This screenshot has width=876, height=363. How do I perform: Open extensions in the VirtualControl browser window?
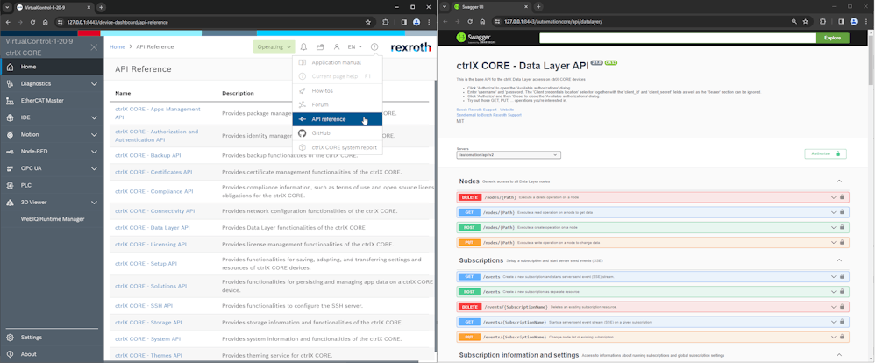click(386, 22)
